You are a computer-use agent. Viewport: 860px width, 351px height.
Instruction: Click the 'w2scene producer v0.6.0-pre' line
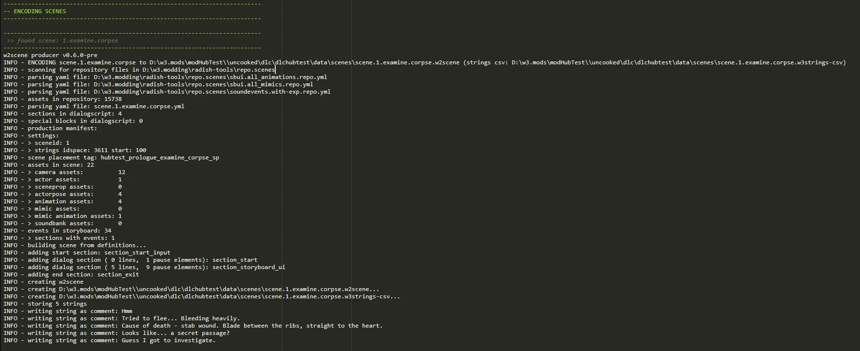click(50, 55)
